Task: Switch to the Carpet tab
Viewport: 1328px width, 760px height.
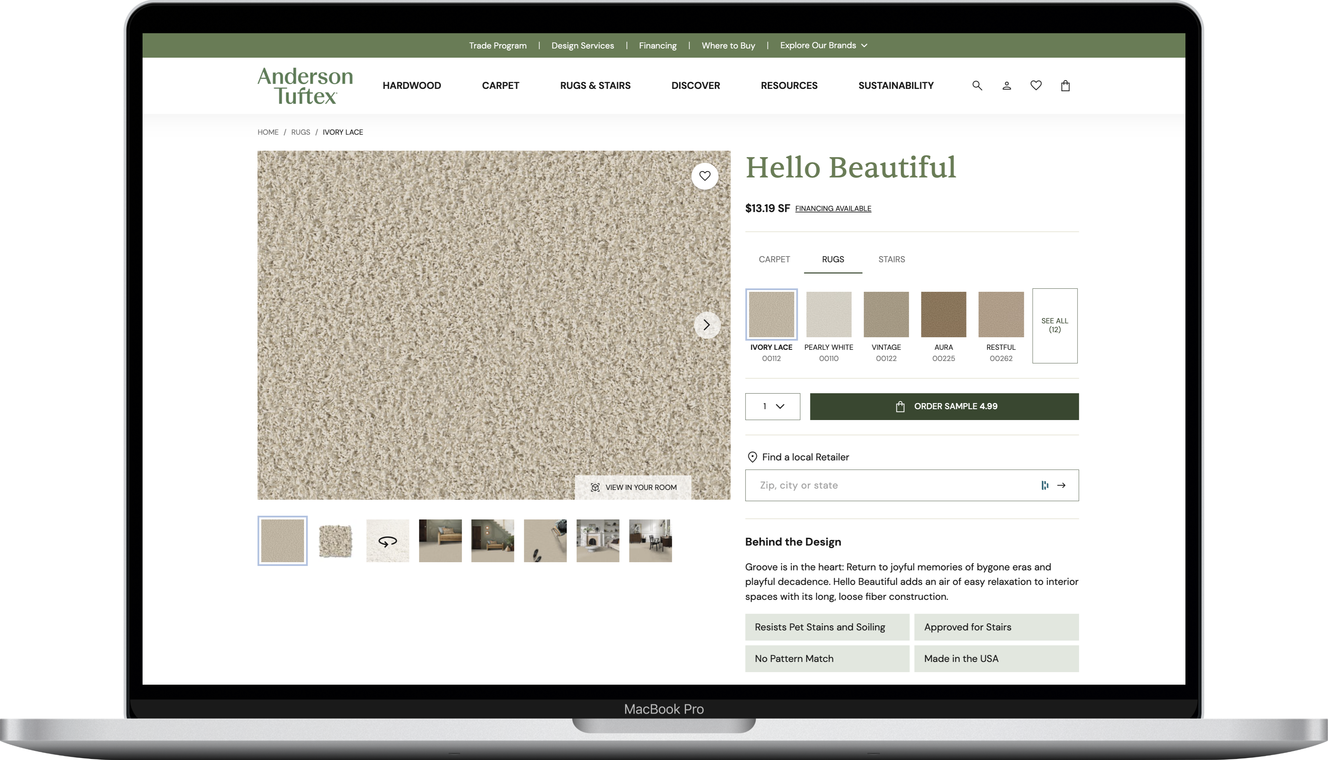Action: pyautogui.click(x=774, y=260)
